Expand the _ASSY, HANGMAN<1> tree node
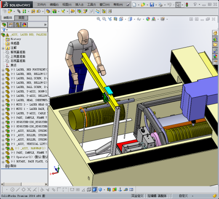The height and width of the screenshot is (199, 219). click(x=3, y=149)
